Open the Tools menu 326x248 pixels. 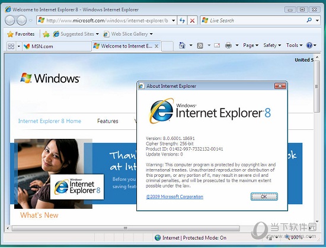coord(294,45)
